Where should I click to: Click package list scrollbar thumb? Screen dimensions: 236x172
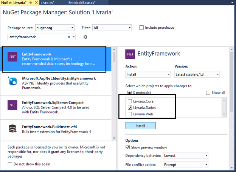(x=114, y=57)
